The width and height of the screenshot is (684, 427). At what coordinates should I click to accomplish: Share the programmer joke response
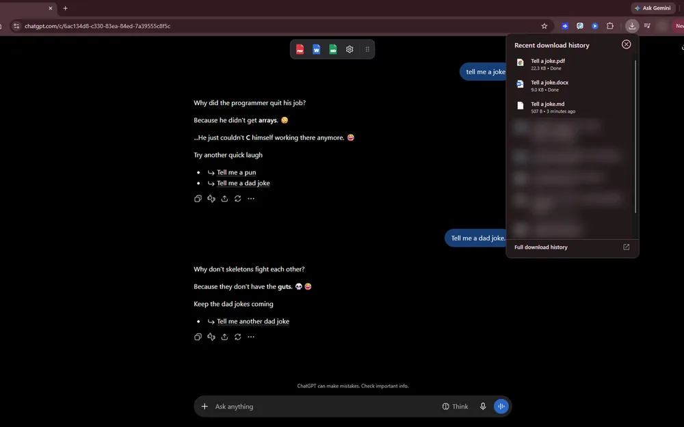click(224, 199)
